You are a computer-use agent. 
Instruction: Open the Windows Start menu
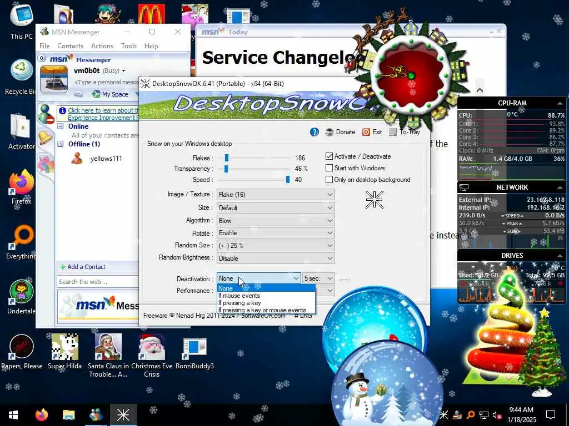13,415
